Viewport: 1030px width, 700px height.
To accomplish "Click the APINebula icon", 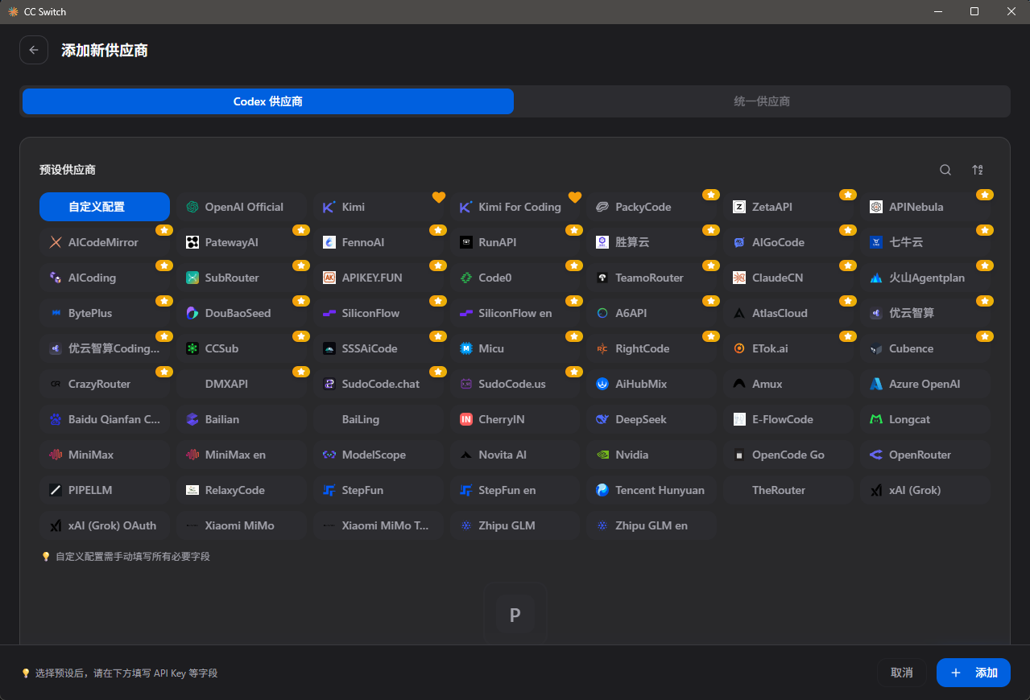I will tap(876, 207).
